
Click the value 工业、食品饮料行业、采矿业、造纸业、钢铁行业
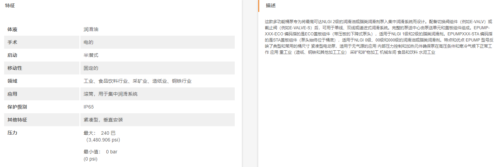pos(138,81)
